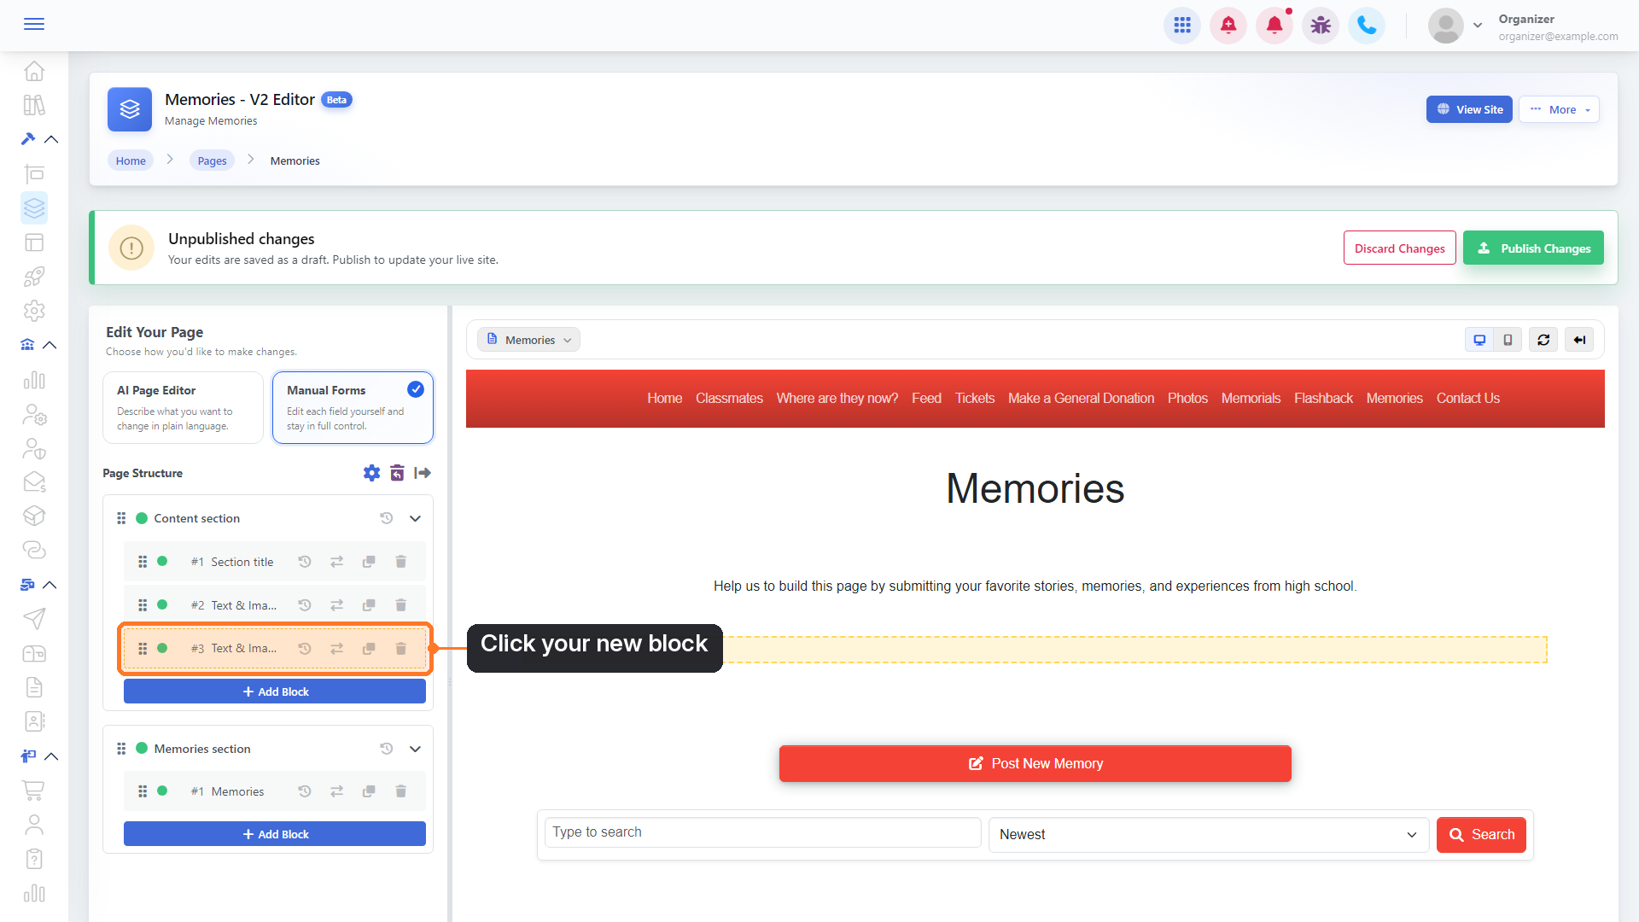Viewport: 1639px width, 922px height.
Task: Click the Post New Memory button
Action: point(1035,763)
